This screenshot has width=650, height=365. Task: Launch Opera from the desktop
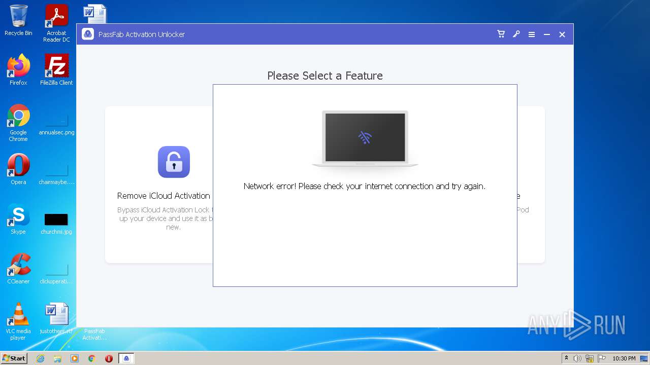pyautogui.click(x=18, y=169)
